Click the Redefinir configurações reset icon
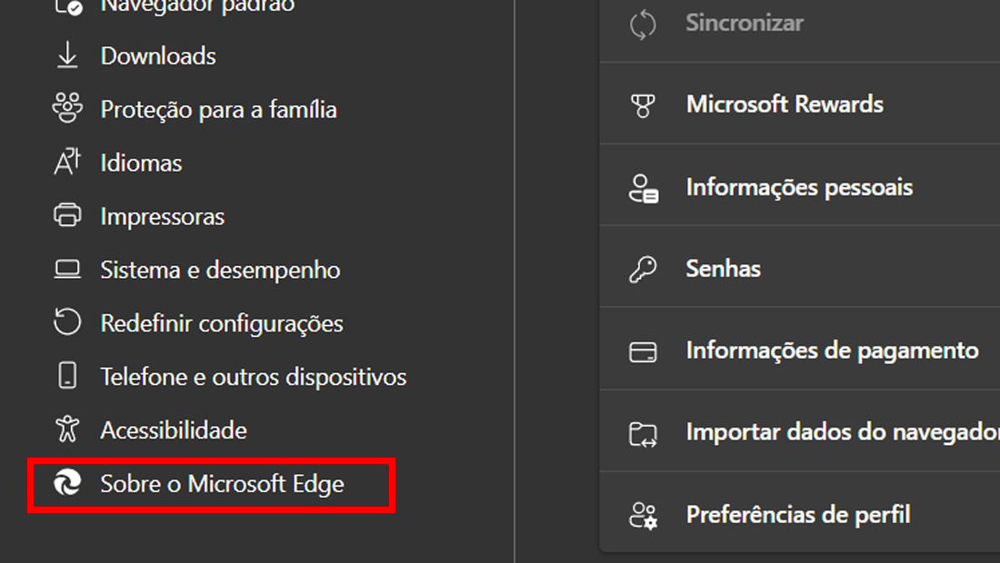This screenshot has height=563, width=1000. coord(66,323)
